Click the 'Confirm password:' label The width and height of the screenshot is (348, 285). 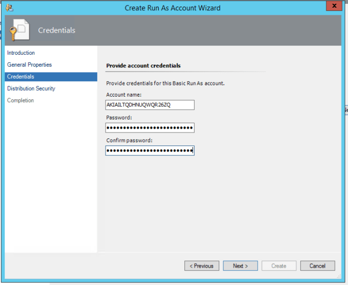[x=129, y=141]
